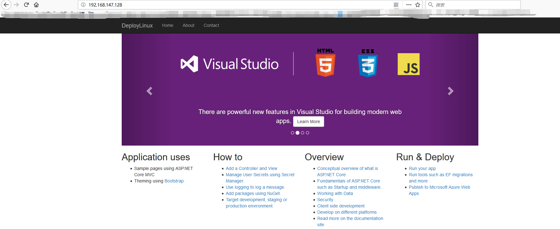Open Conceptual overview of ASP.NET Core link

pyautogui.click(x=348, y=172)
